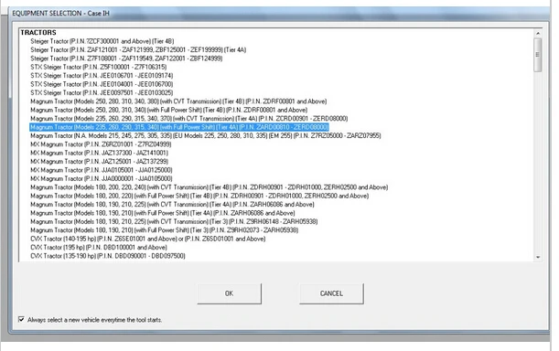Screen dimensions: 559x351
Task: Select Magnum 235-370 CVT Tier 4A row
Action: [189, 119]
